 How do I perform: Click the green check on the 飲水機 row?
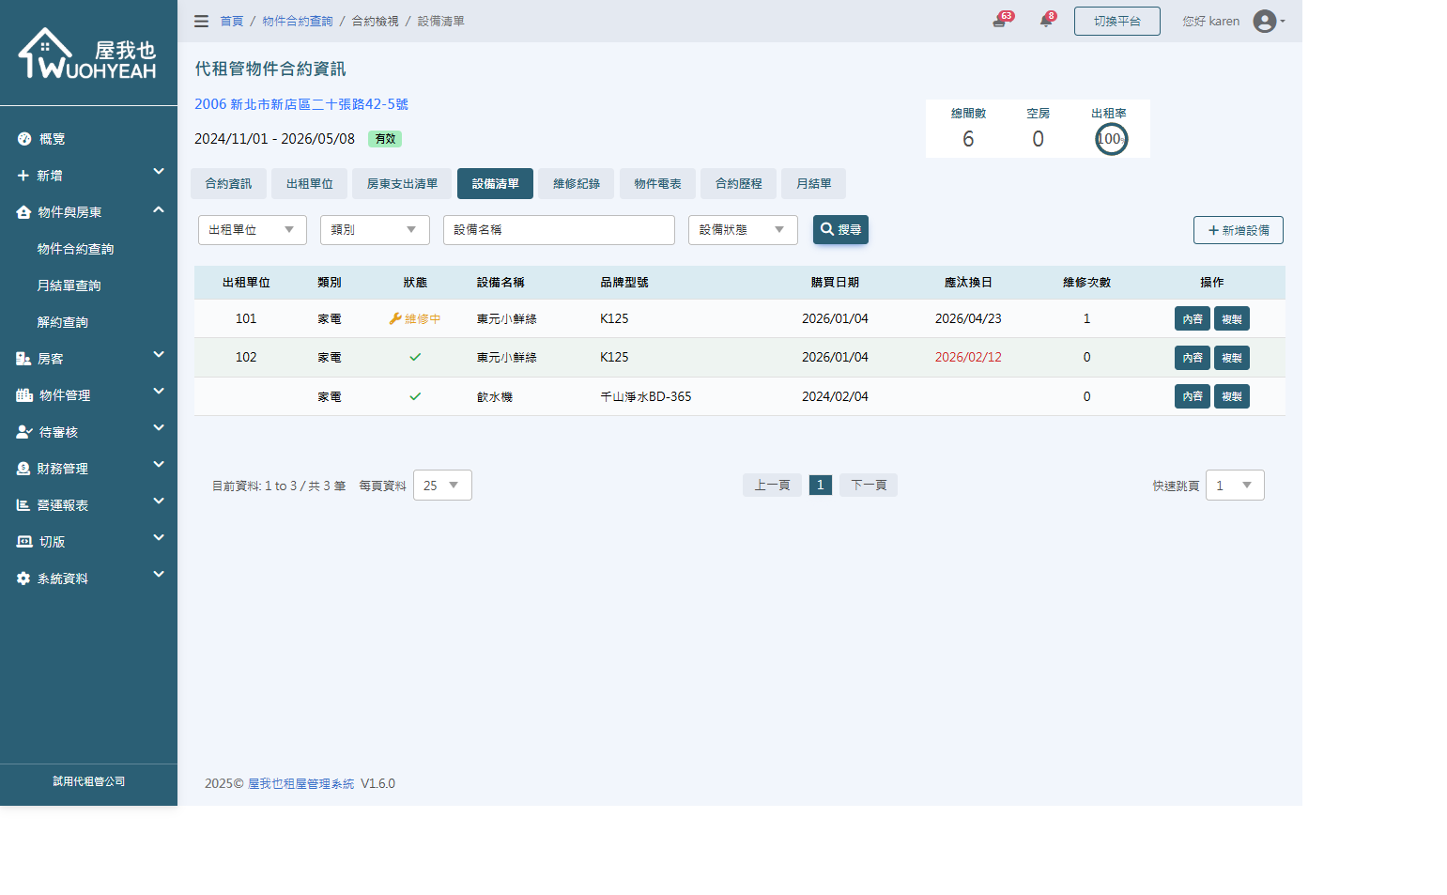pos(415,395)
